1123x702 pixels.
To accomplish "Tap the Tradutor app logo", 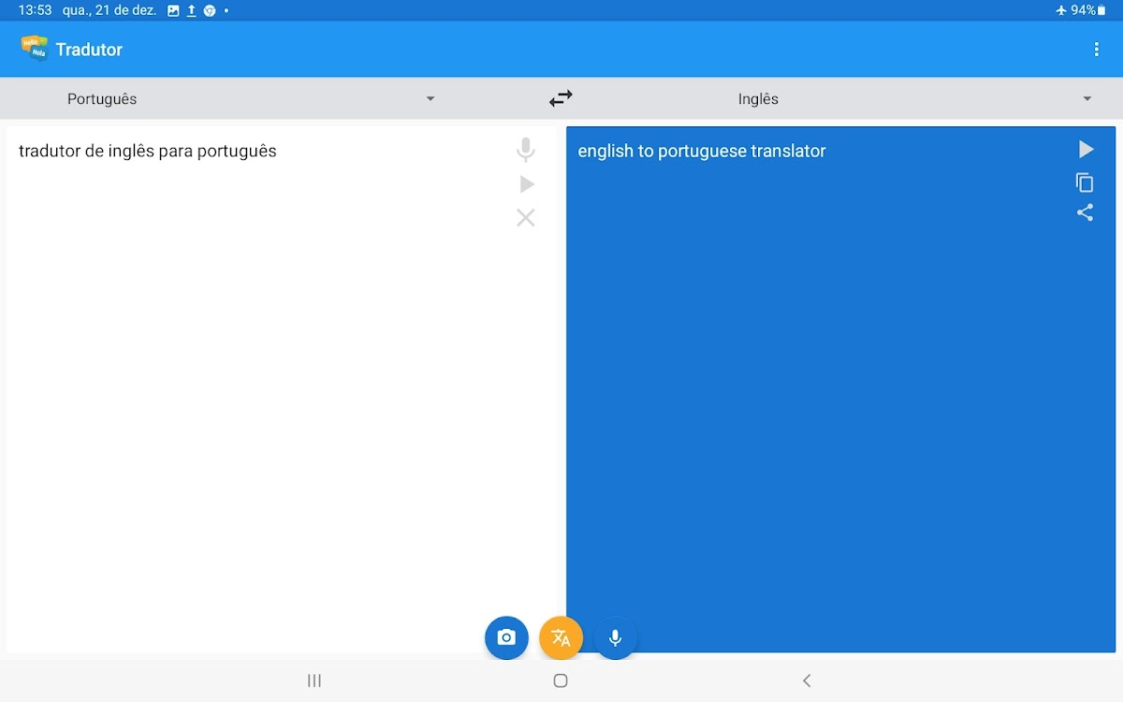I will (x=34, y=49).
